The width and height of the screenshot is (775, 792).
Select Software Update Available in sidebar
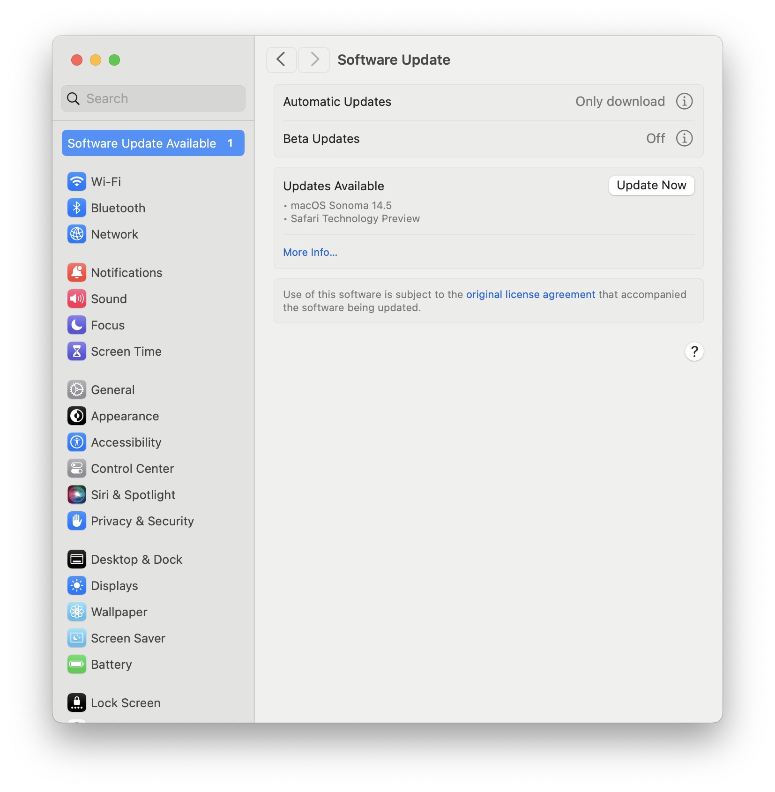tap(153, 143)
